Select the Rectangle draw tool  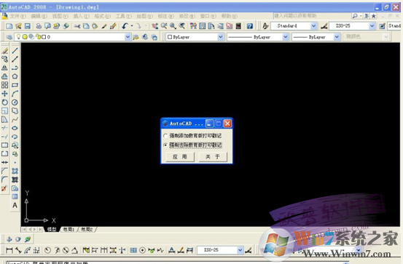(15, 85)
